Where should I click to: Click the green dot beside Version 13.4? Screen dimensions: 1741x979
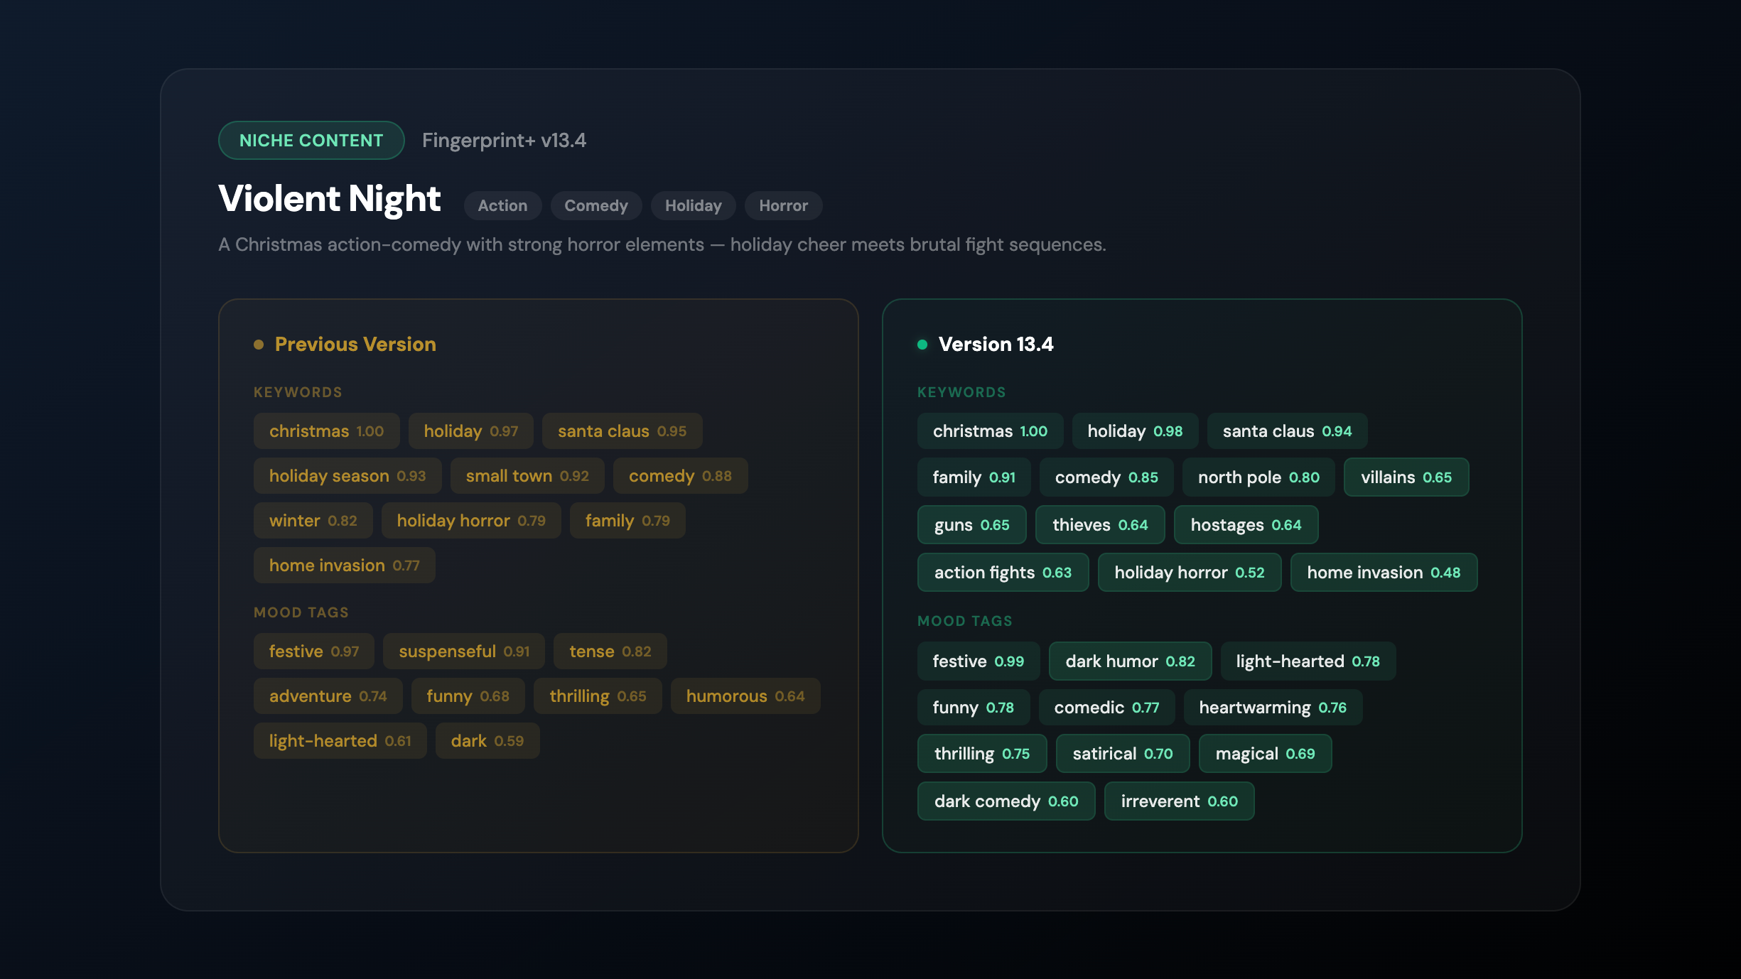[x=922, y=345]
